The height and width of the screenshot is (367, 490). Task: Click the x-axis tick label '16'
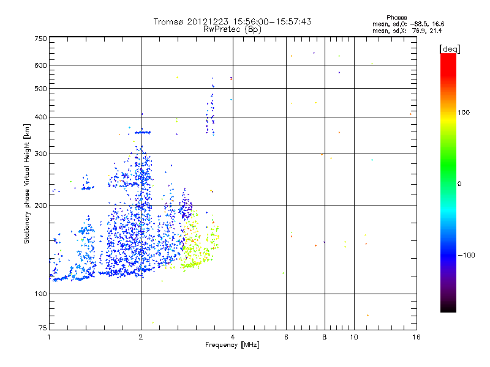(417, 337)
